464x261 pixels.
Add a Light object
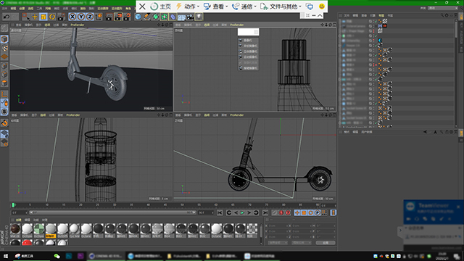coord(199,17)
